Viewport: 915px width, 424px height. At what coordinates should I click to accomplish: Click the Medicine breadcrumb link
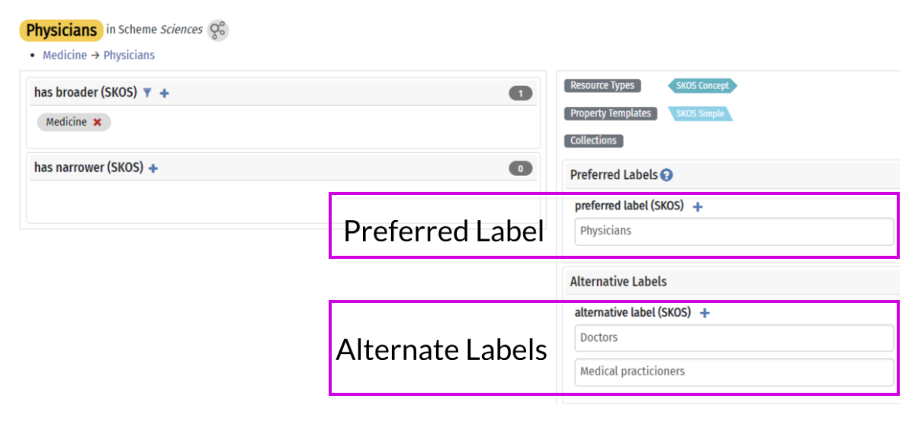pos(65,55)
